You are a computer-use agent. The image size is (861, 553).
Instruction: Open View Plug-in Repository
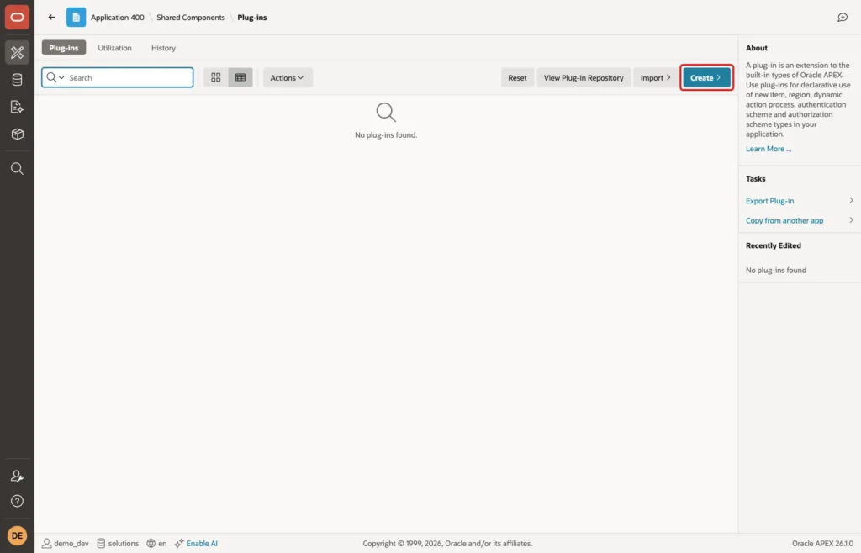[584, 77]
